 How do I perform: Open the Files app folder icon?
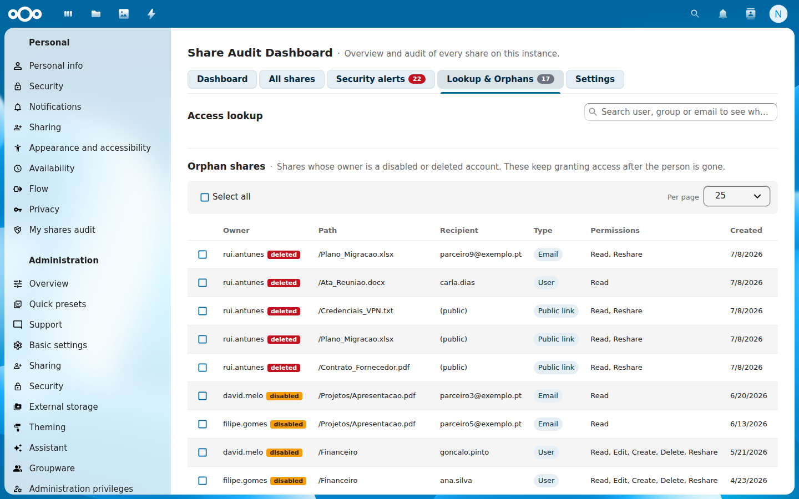(x=96, y=14)
